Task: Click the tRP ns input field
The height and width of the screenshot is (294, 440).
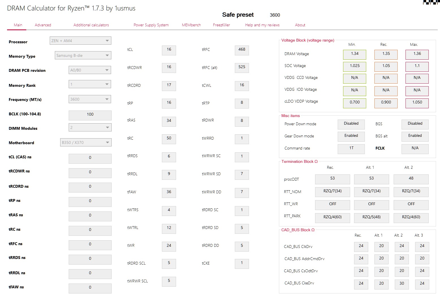Action: pos(90,202)
